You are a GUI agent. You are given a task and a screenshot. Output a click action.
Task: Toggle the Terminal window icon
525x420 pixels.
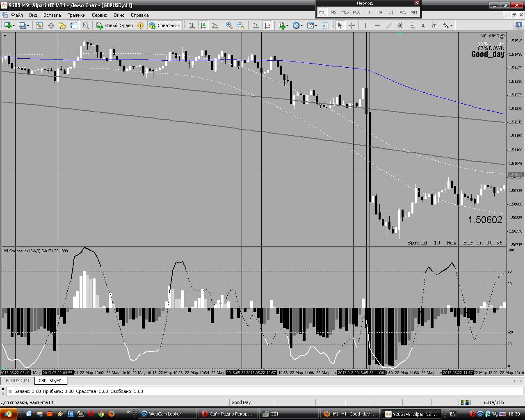click(x=74, y=25)
